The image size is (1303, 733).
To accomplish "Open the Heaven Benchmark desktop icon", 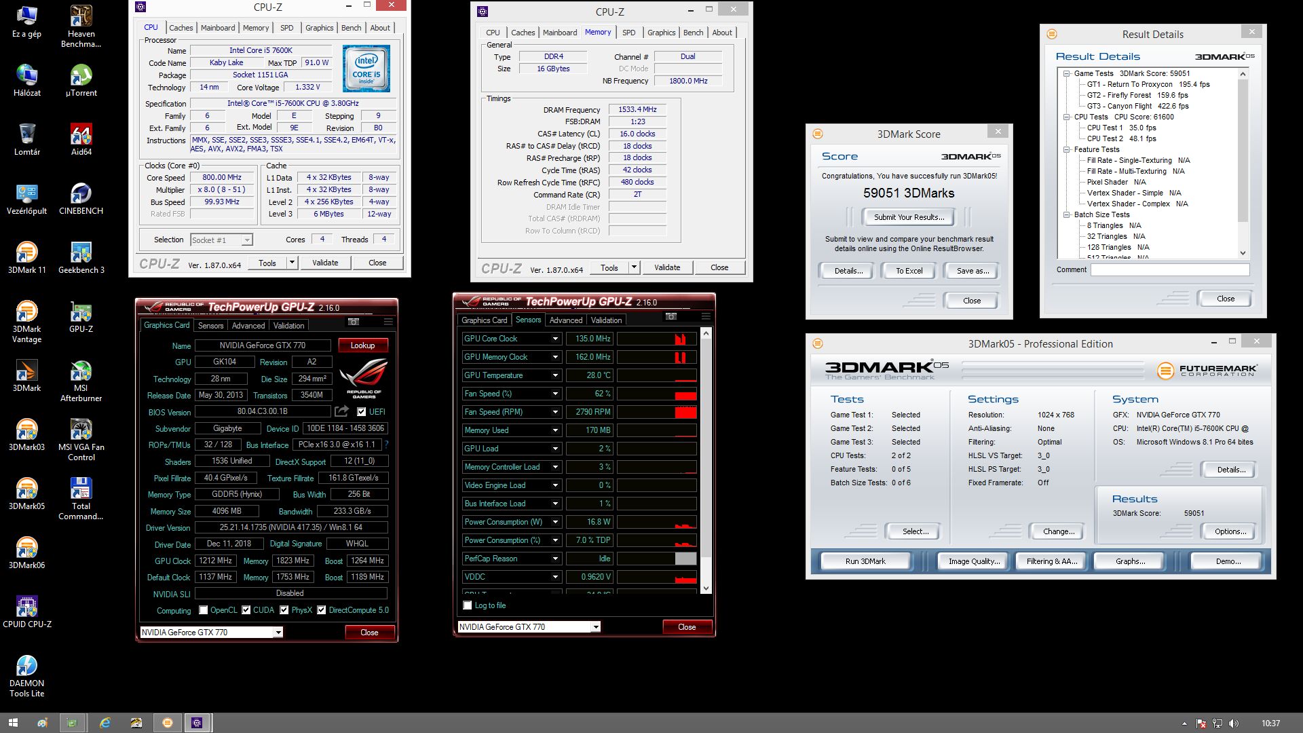I will [x=81, y=26].
